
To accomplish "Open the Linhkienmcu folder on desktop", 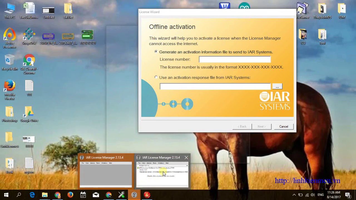I will coord(9,140).
